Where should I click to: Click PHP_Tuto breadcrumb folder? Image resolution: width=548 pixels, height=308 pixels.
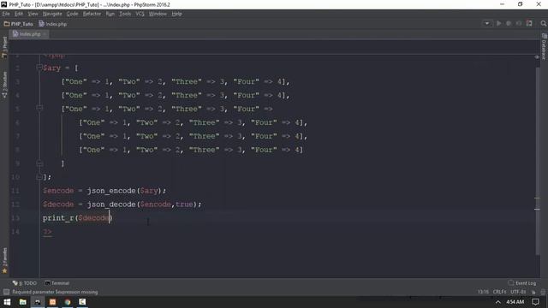coord(19,24)
